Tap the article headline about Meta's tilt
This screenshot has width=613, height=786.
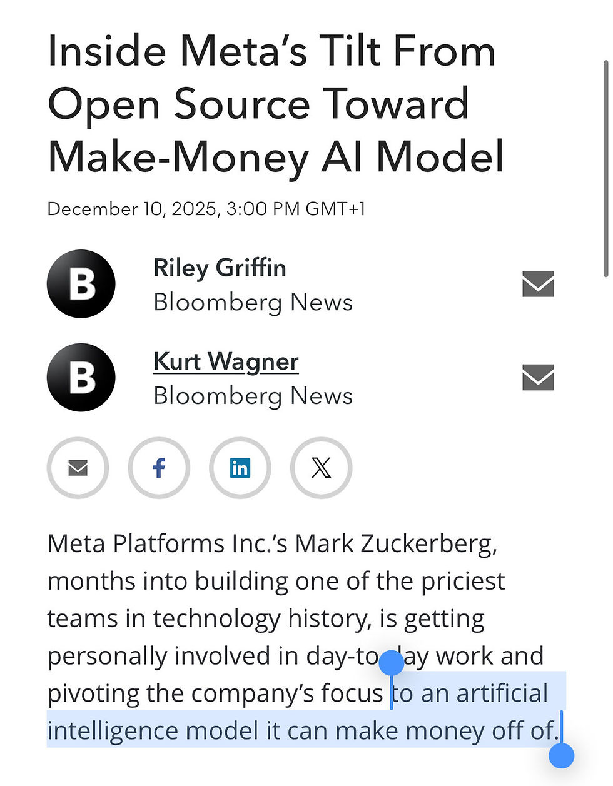275,103
